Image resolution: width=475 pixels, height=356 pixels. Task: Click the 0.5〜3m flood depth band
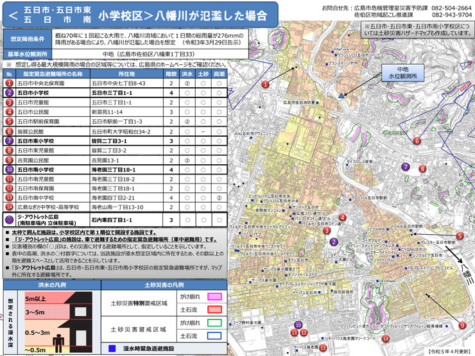tap(44, 332)
